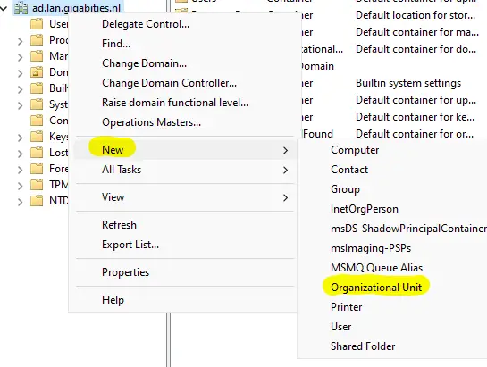
Task: Click the folder icon beside Con
Action: [37, 121]
